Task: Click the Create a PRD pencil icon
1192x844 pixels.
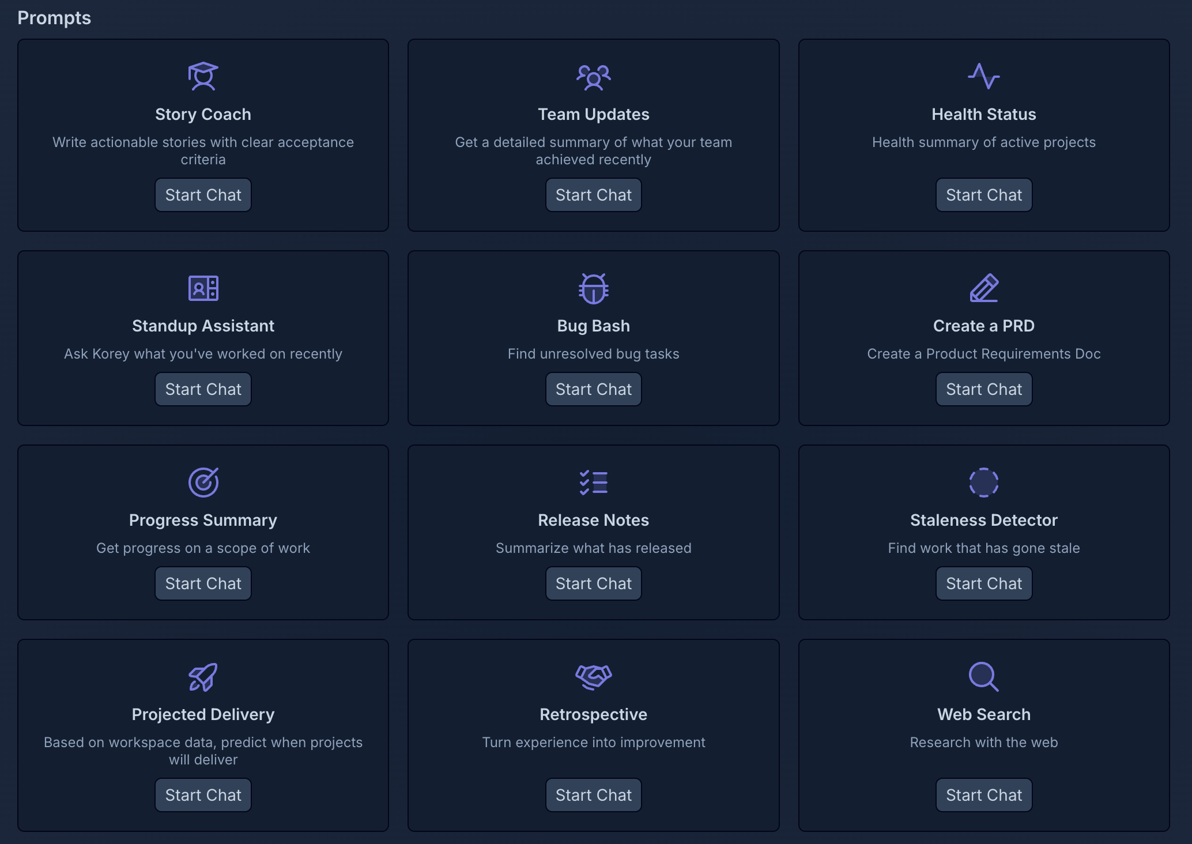Action: (x=983, y=288)
